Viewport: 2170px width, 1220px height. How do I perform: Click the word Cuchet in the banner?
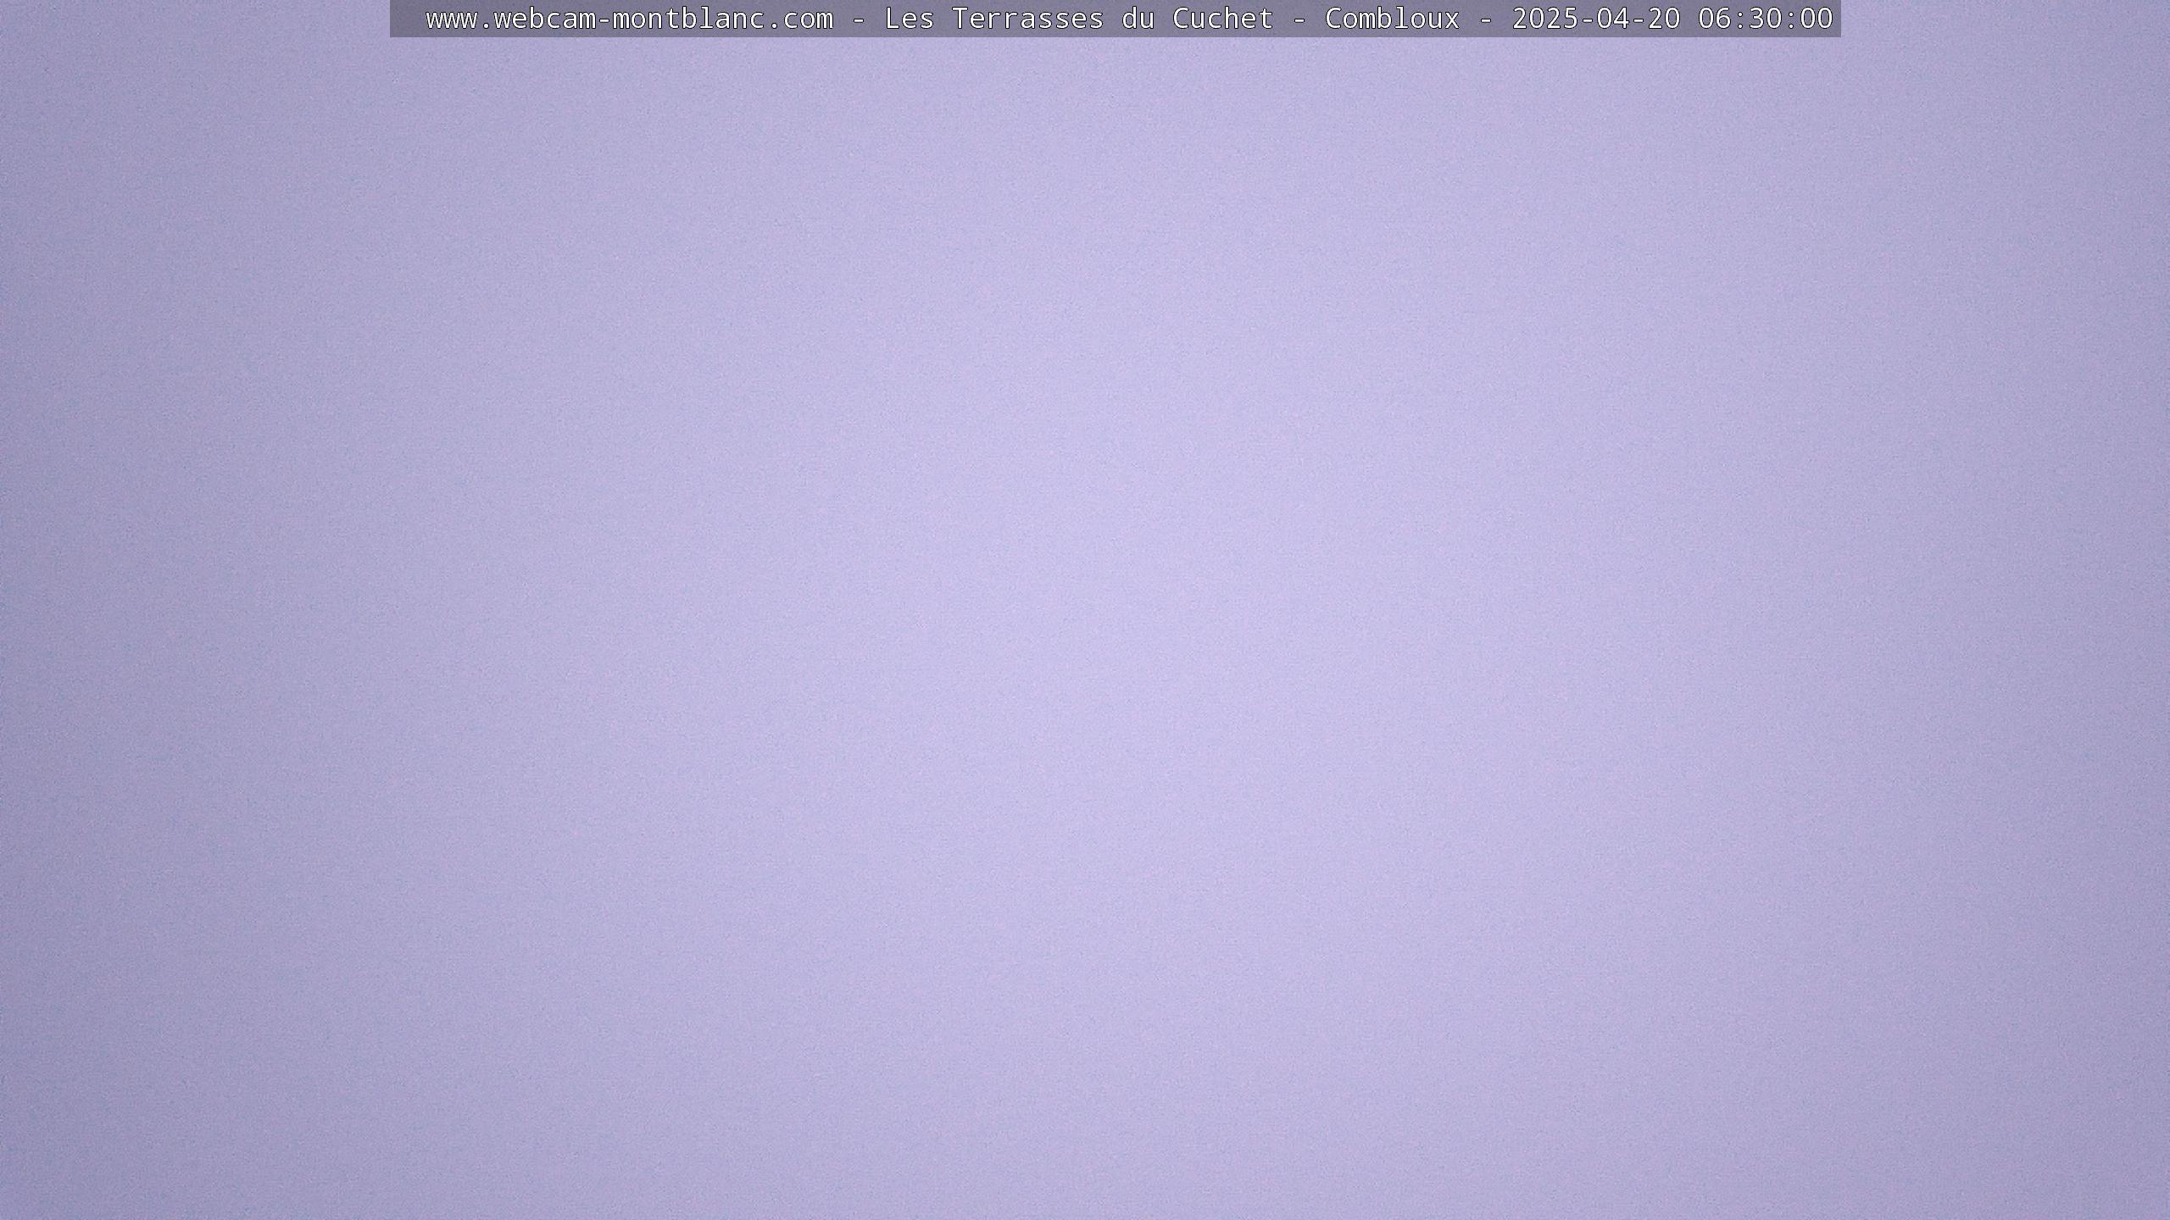point(1222,19)
